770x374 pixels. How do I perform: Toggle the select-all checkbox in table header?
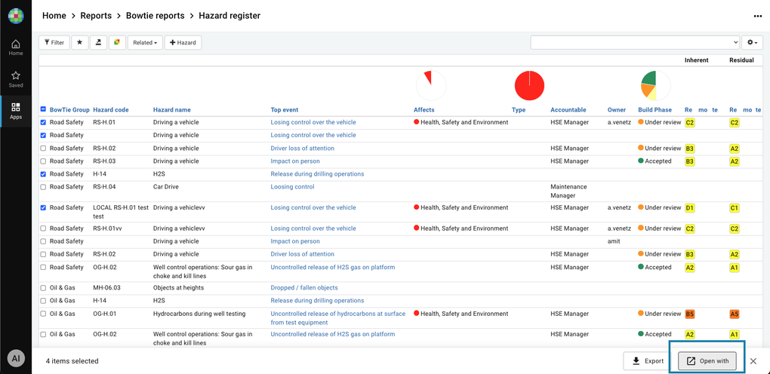tap(43, 110)
